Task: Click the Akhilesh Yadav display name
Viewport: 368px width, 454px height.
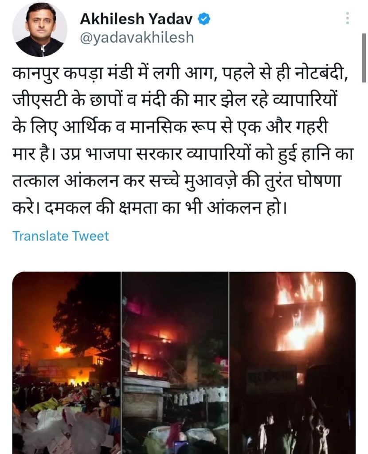Action: (x=136, y=19)
